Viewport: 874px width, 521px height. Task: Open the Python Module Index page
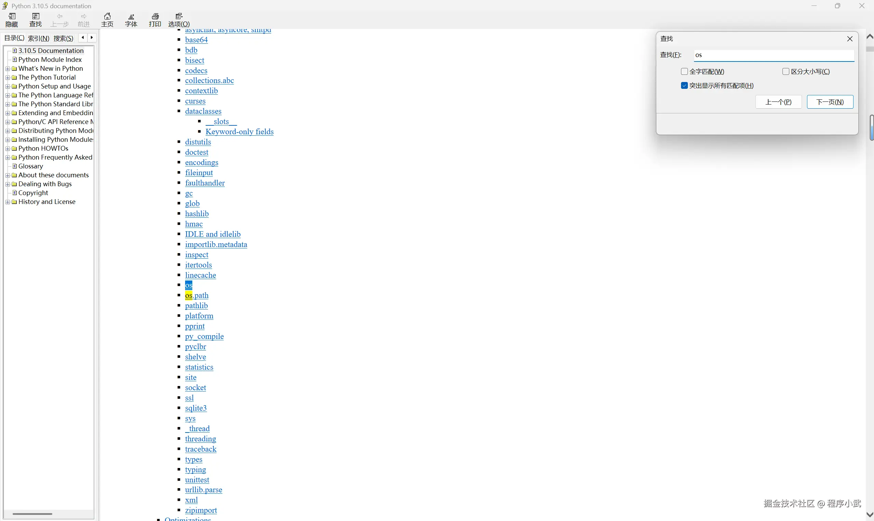click(x=50, y=59)
